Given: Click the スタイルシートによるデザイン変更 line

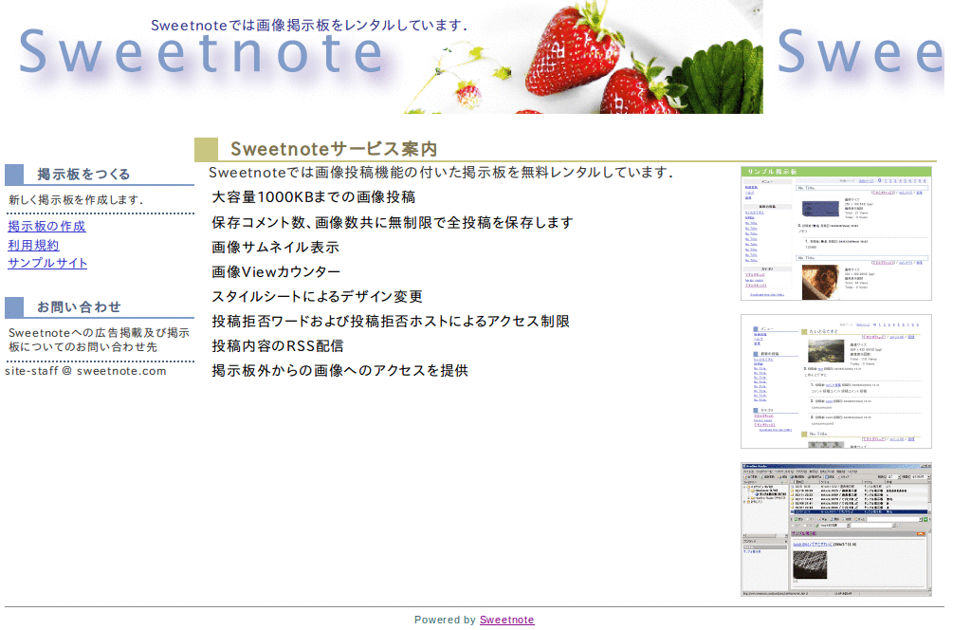Looking at the screenshot, I should click(x=317, y=297).
